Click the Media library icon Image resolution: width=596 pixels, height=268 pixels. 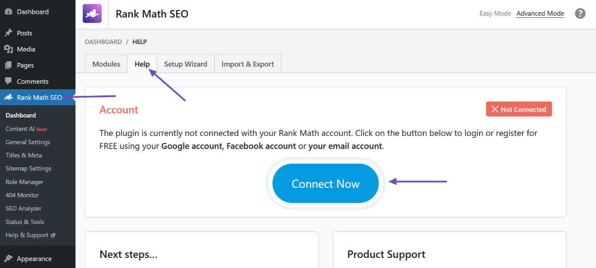[8, 49]
